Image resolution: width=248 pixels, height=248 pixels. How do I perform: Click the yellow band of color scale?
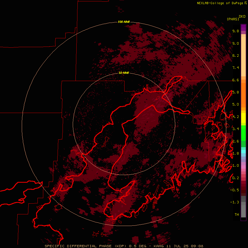point(243,118)
